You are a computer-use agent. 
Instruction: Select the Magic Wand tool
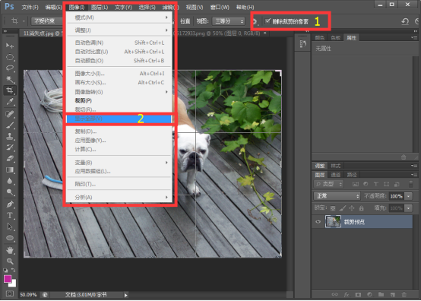coord(10,79)
